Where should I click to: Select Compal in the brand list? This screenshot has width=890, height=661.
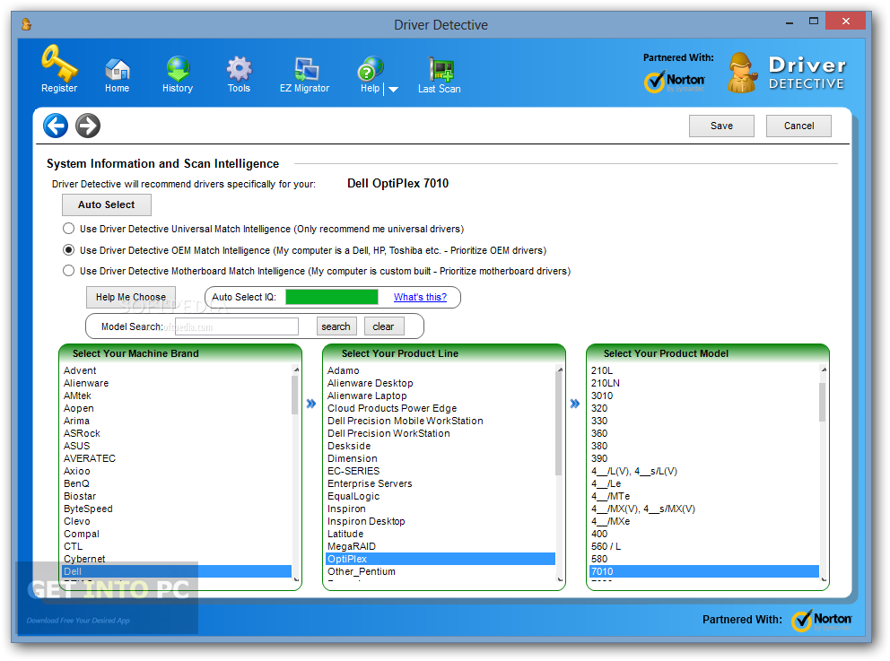pyautogui.click(x=81, y=534)
